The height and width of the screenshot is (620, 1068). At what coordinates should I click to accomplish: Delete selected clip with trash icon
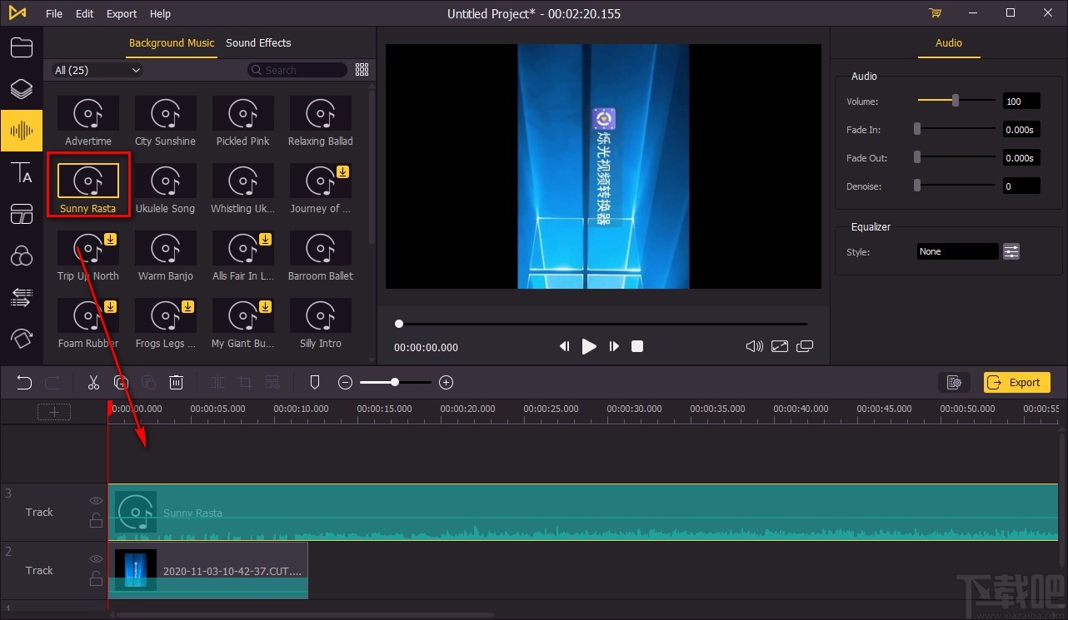[176, 383]
